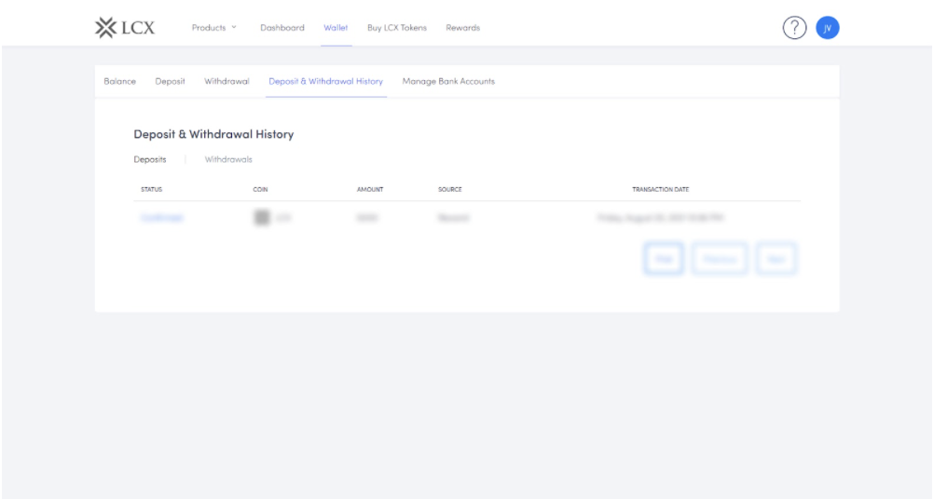Switch to the Deposit tab
The width and height of the screenshot is (934, 499).
click(170, 81)
